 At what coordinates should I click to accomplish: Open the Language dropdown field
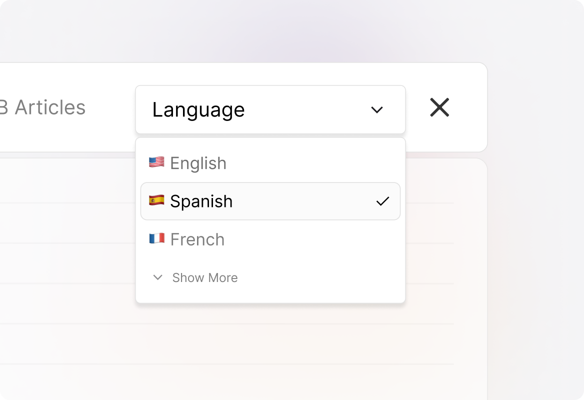(270, 110)
